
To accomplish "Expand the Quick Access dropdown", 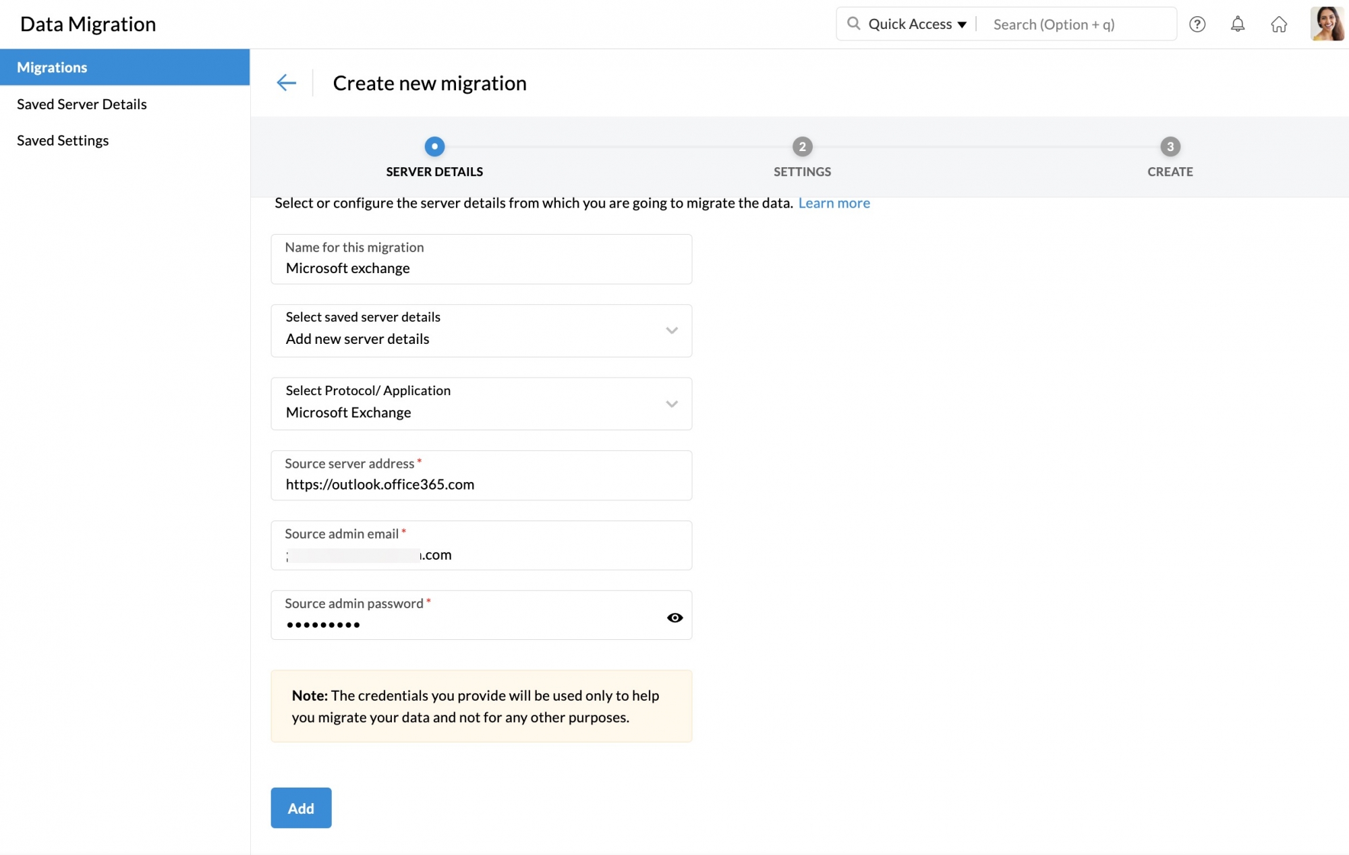I will 917,24.
